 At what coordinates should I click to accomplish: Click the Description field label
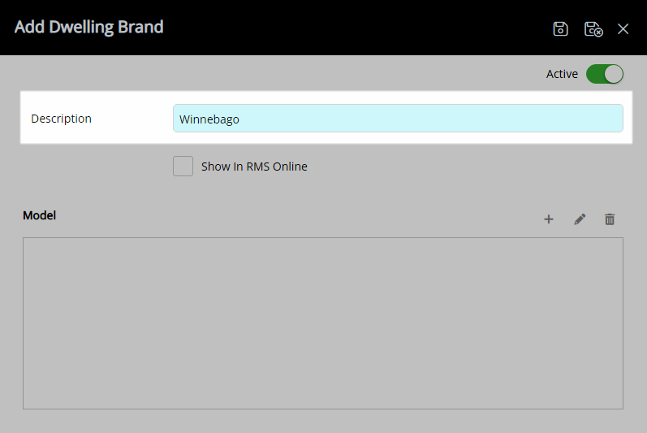(x=61, y=119)
